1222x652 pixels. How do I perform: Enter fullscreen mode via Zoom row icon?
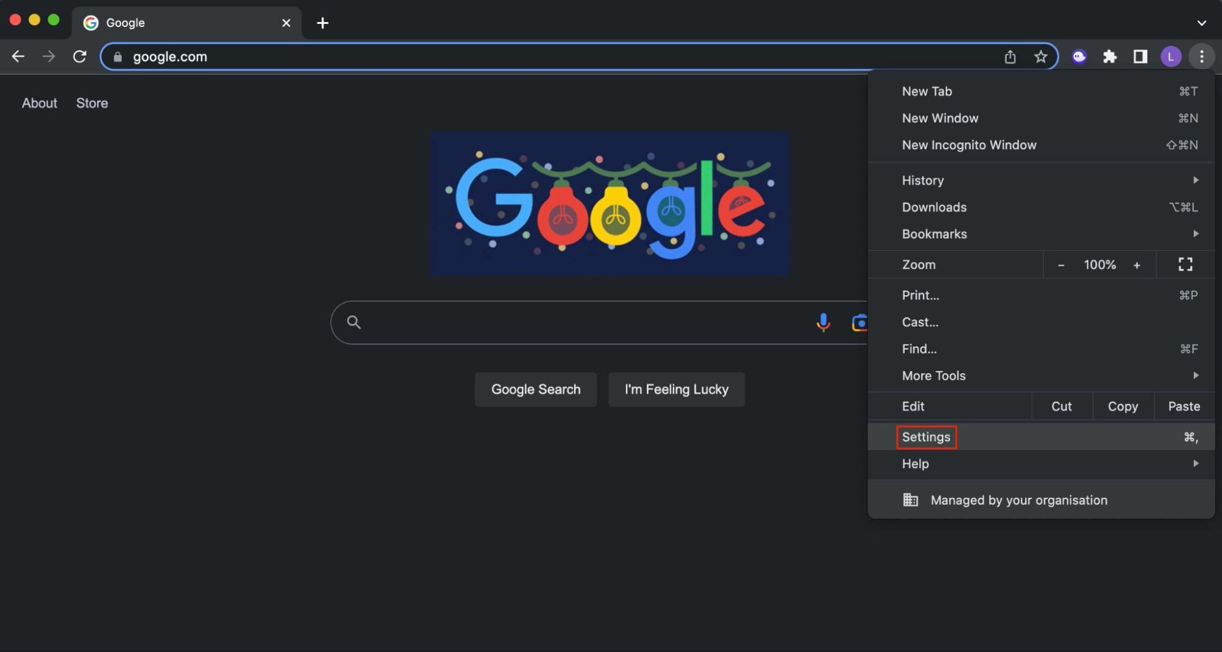pyautogui.click(x=1185, y=264)
